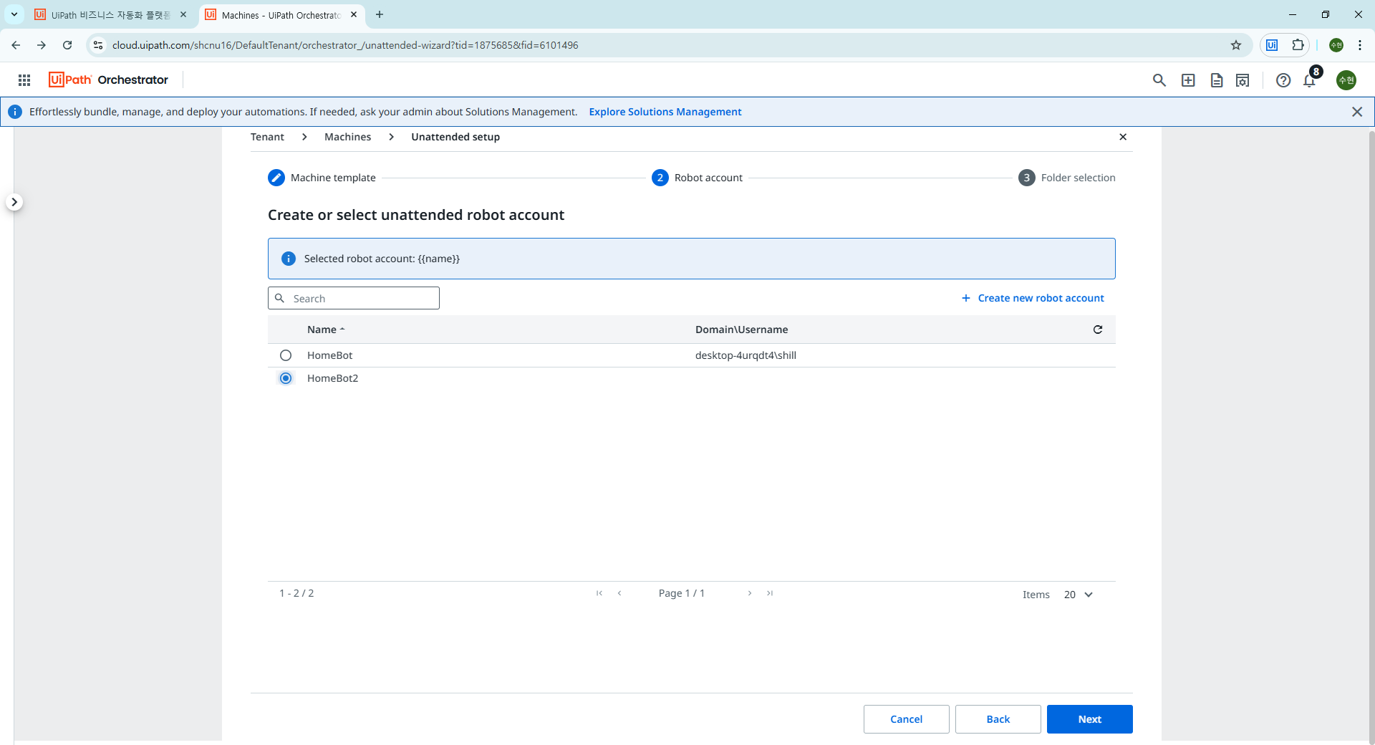Go back in the browser
This screenshot has width=1375, height=745.
(16, 45)
